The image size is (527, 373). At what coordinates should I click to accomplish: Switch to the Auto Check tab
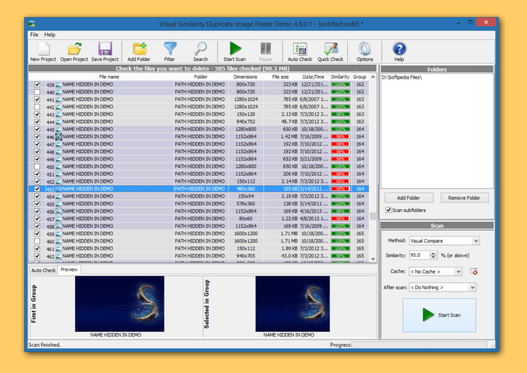tap(44, 270)
